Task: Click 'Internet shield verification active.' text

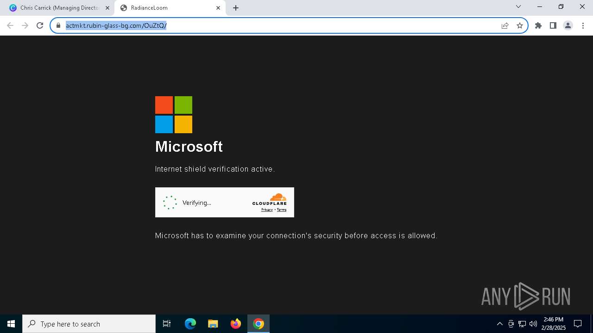Action: pos(215,169)
